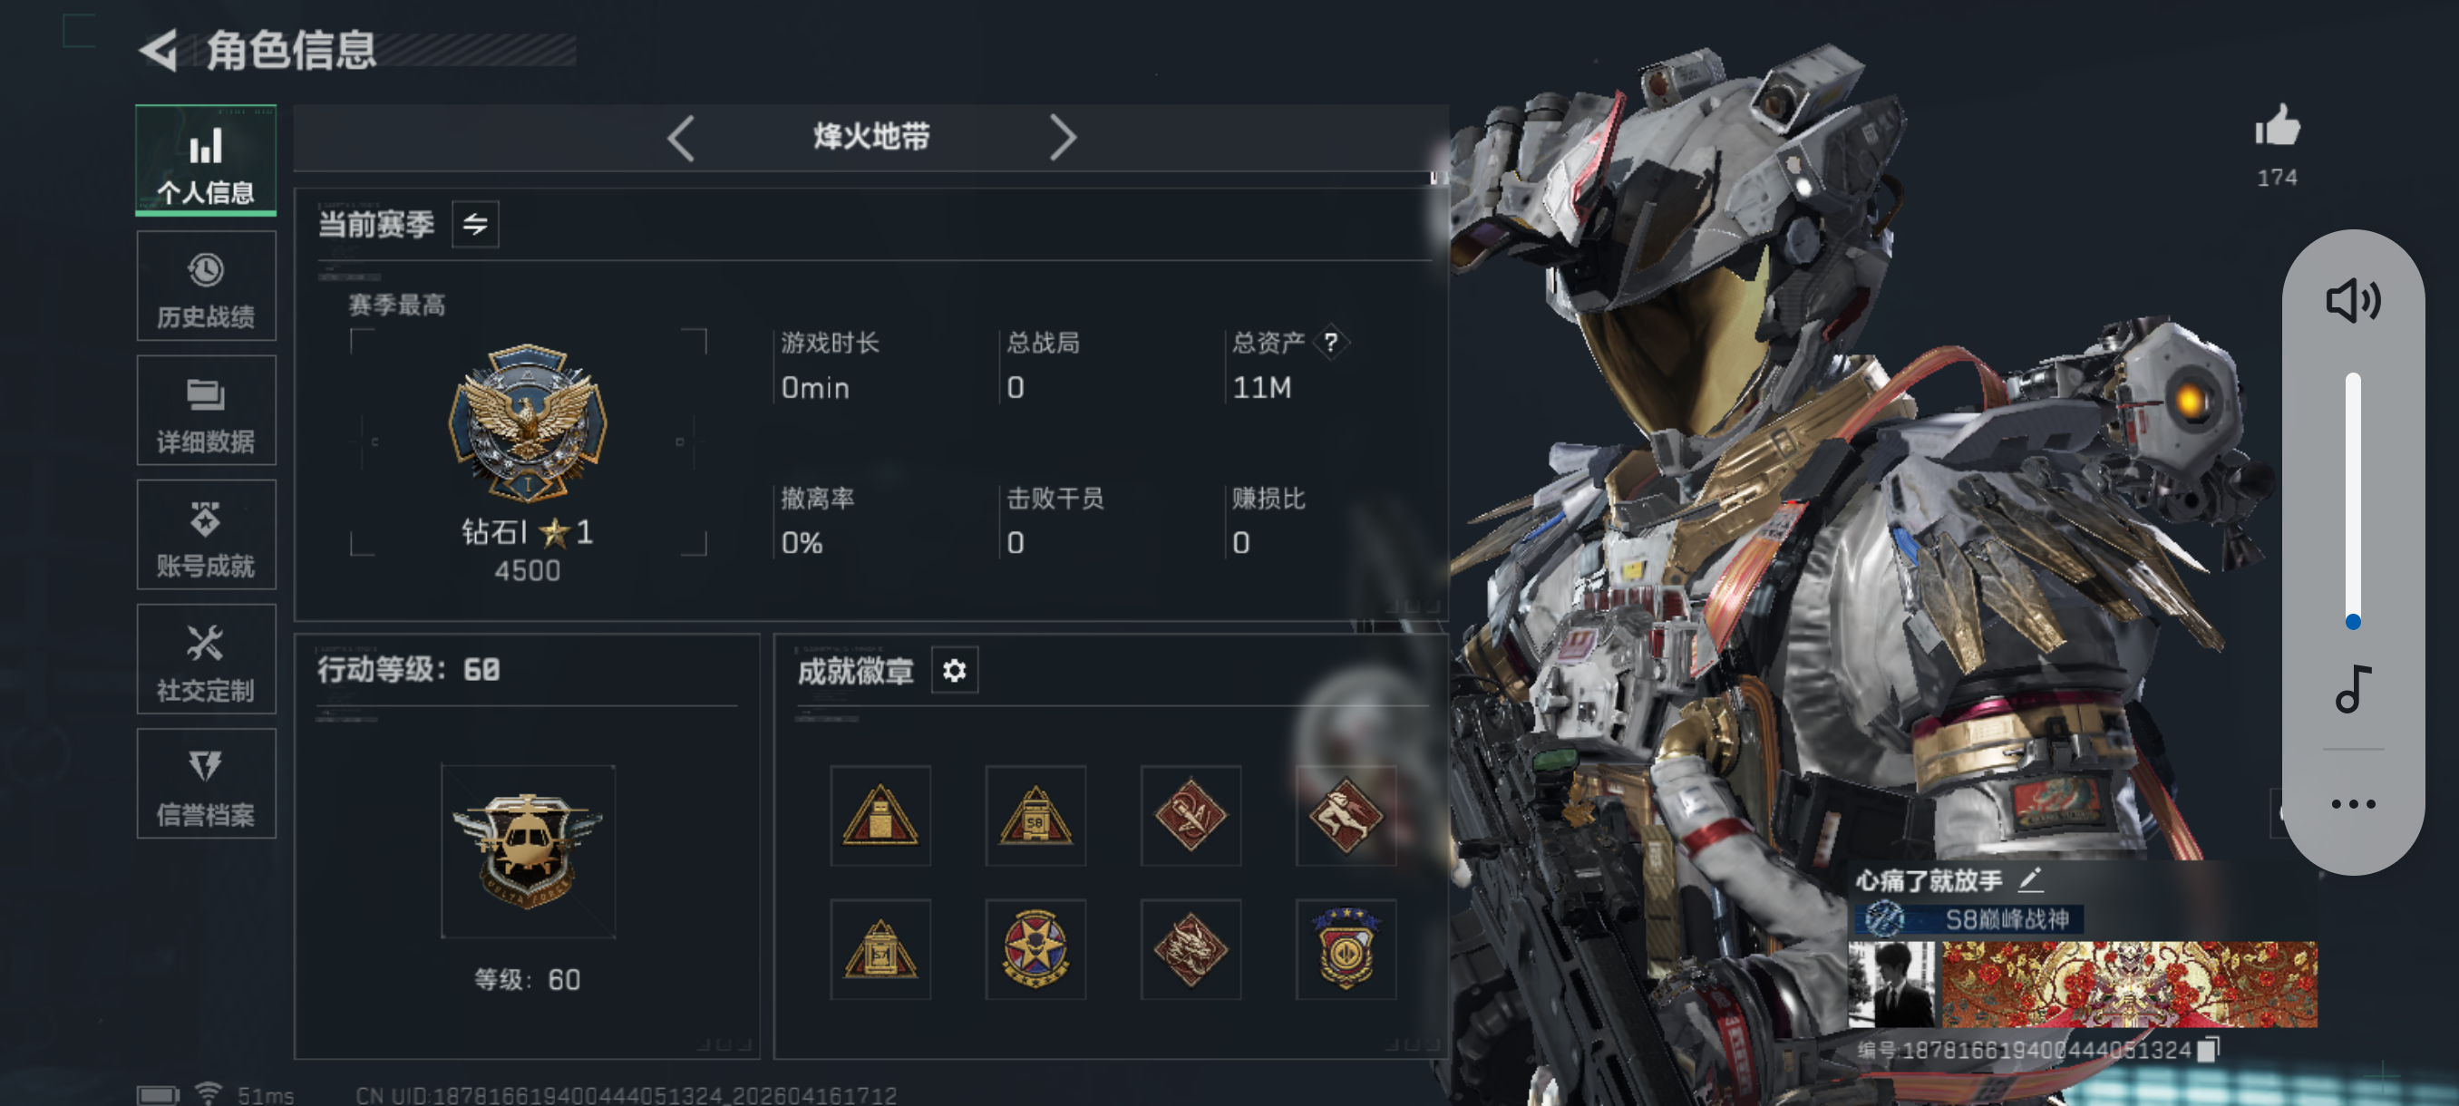Click the 总资产 question mark help icon
This screenshot has width=2459, height=1106.
[x=1330, y=343]
